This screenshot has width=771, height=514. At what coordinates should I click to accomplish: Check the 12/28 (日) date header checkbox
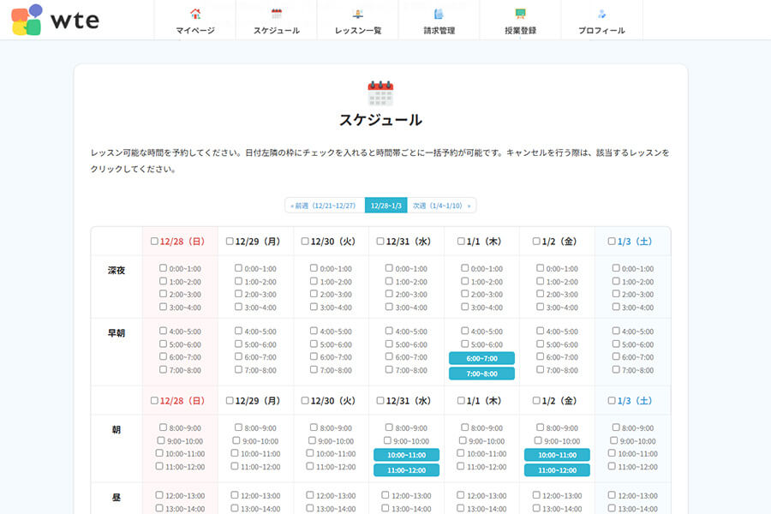click(x=153, y=241)
